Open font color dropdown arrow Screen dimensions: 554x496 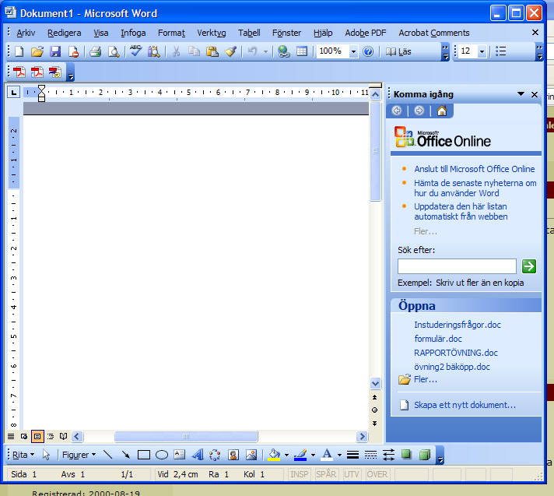coord(339,455)
